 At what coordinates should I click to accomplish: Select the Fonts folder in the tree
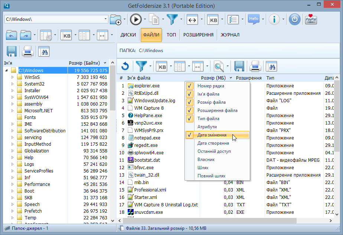30,117
